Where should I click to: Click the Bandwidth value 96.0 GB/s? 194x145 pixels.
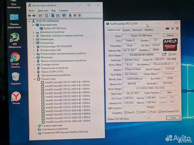click(x=168, y=83)
